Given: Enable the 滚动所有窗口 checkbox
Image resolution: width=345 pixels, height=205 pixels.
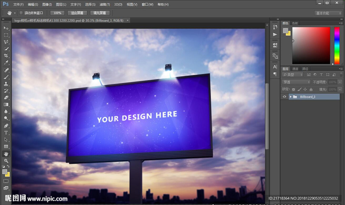Looking at the screenshot, I should coord(21,13).
